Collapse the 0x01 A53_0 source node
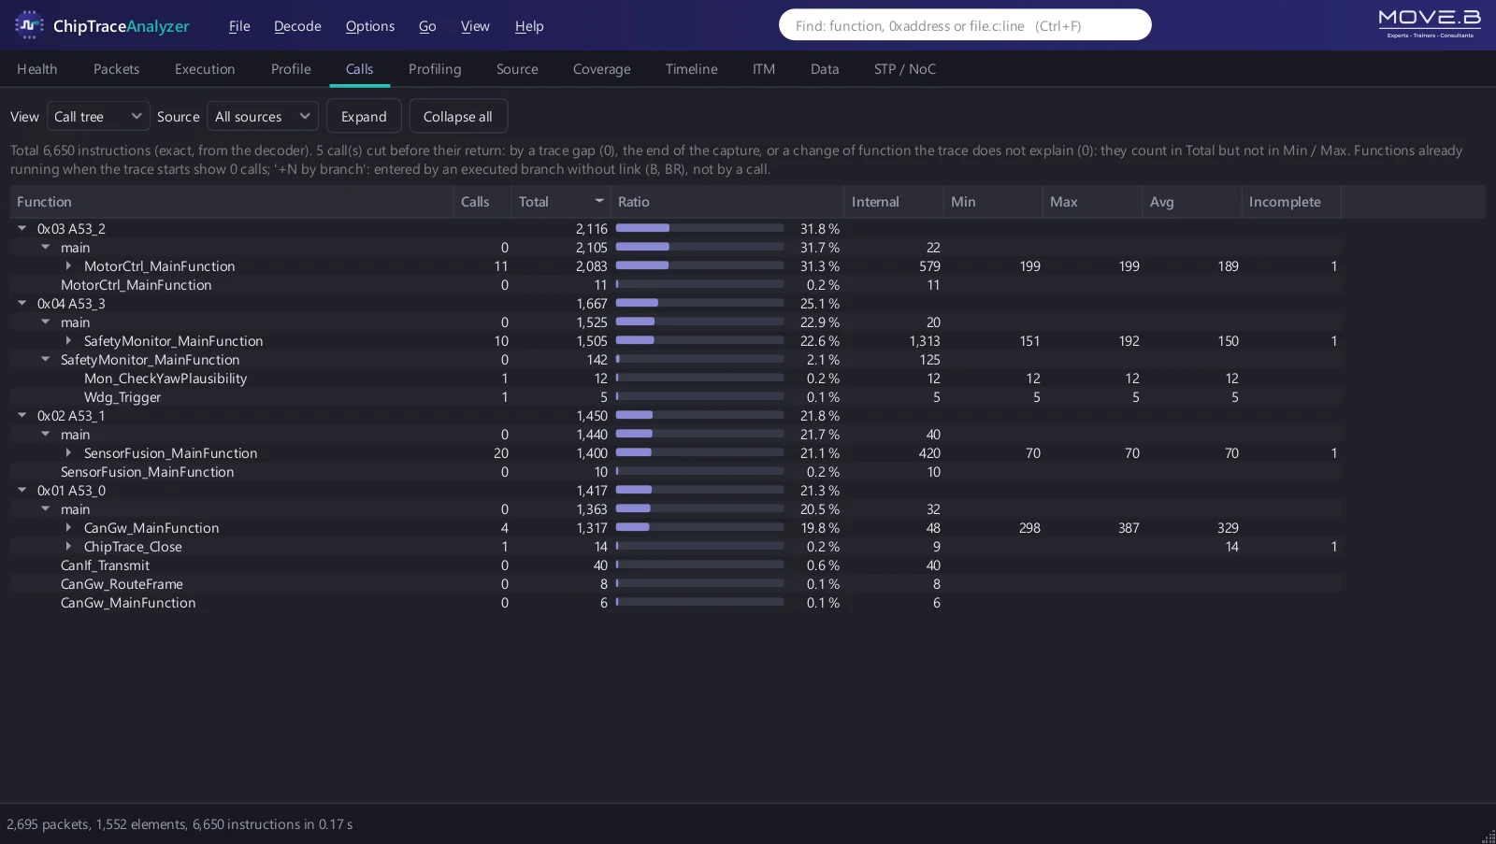Viewport: 1496px width, 844px height. (x=22, y=490)
